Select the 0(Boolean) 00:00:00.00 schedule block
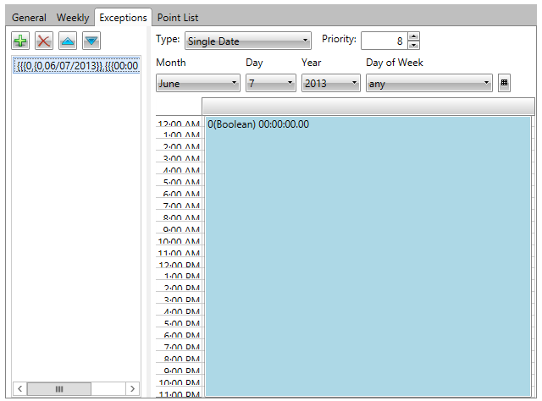Image resolution: width=542 pixels, height=401 pixels. [368, 254]
